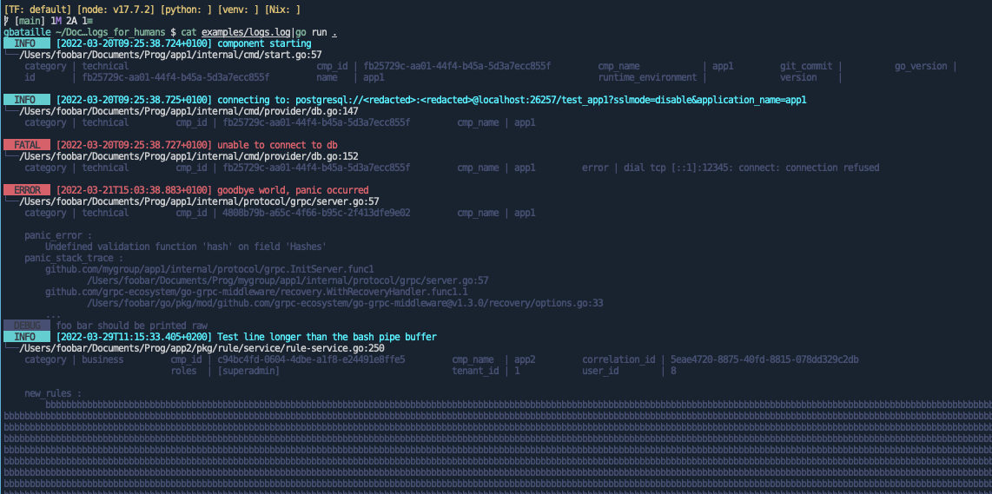This screenshot has height=494, width=992.
Task: Click the '5eae4720-8875-40fd-8815-078dd329c2db' correlation value
Action: 764,359
